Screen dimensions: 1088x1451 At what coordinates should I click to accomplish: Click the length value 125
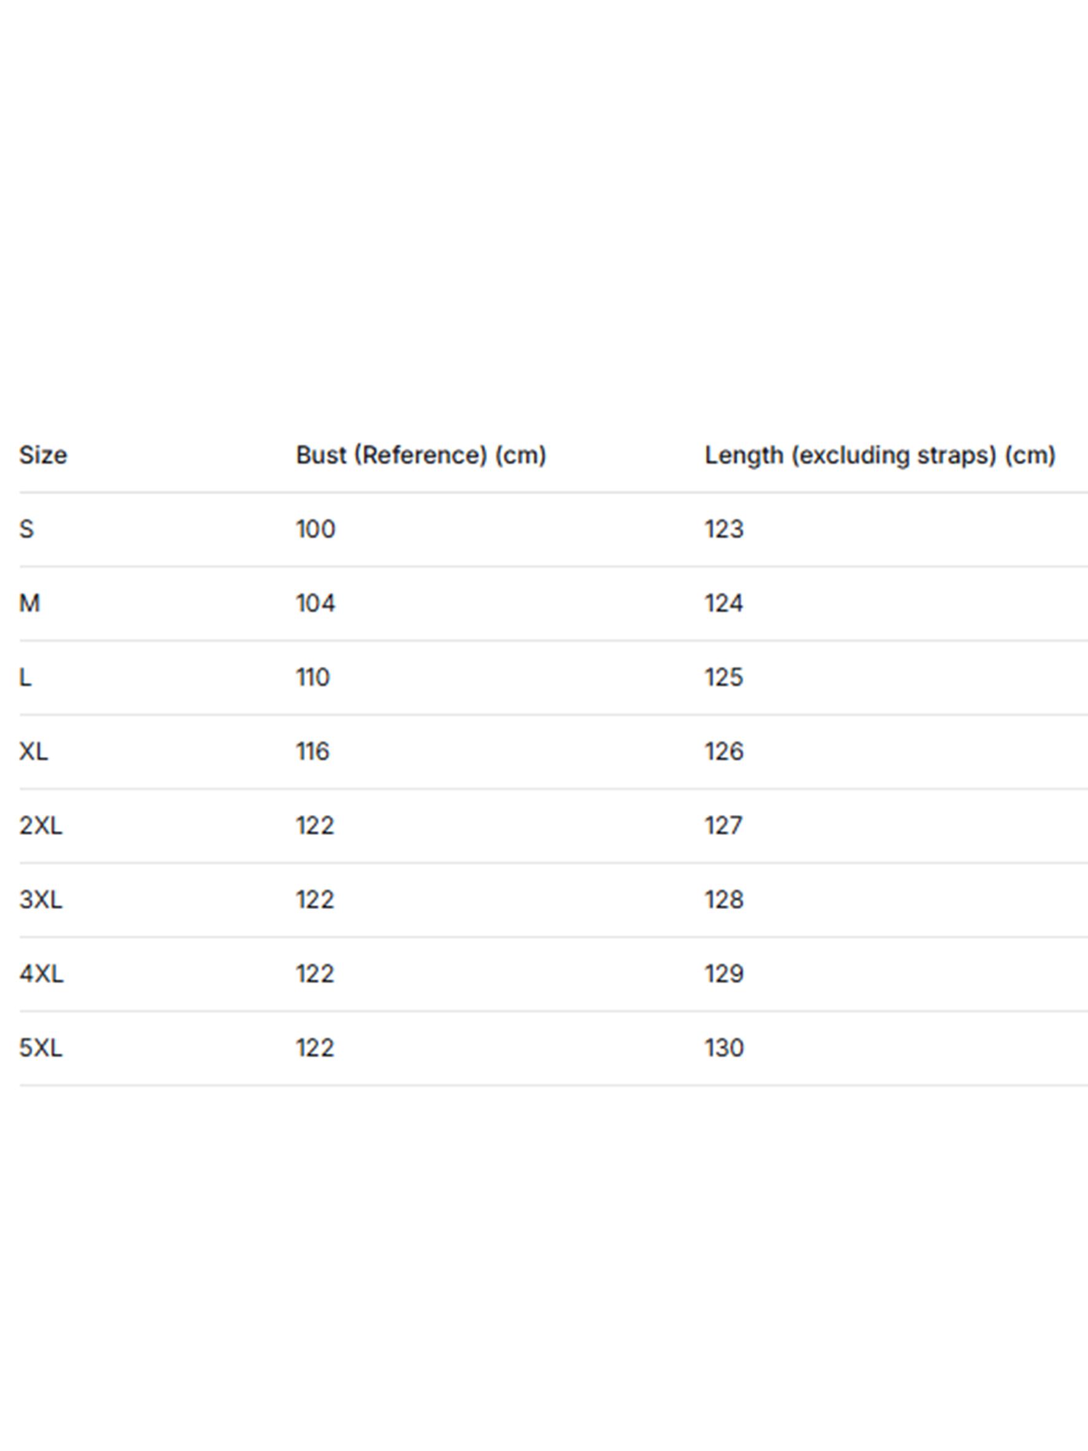(x=724, y=678)
